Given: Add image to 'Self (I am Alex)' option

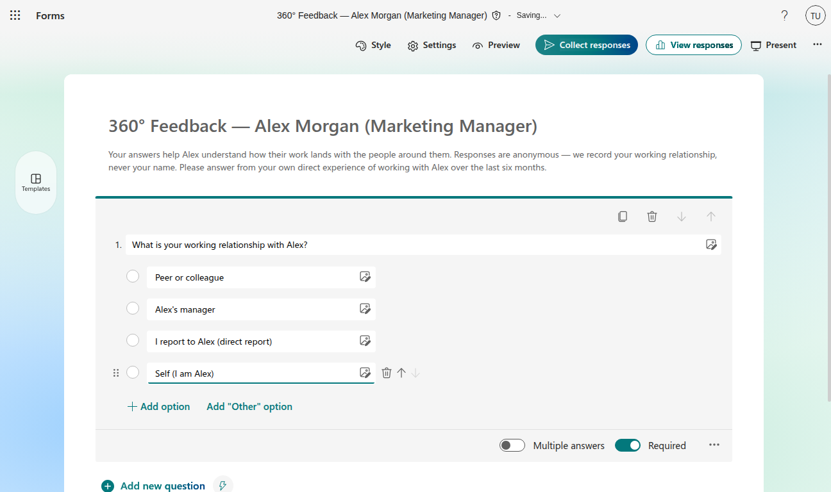Looking at the screenshot, I should (365, 373).
